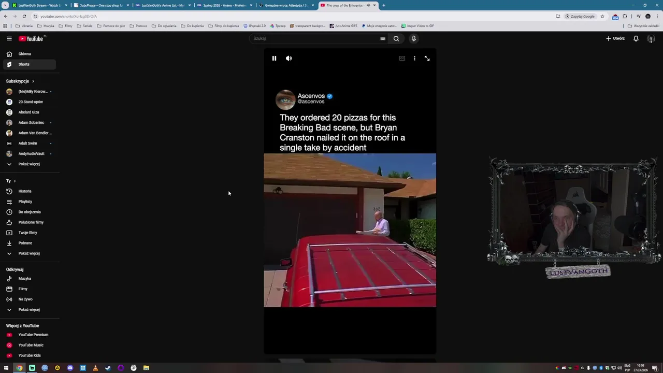Click the Zapytaj Google lens button

coord(580,16)
